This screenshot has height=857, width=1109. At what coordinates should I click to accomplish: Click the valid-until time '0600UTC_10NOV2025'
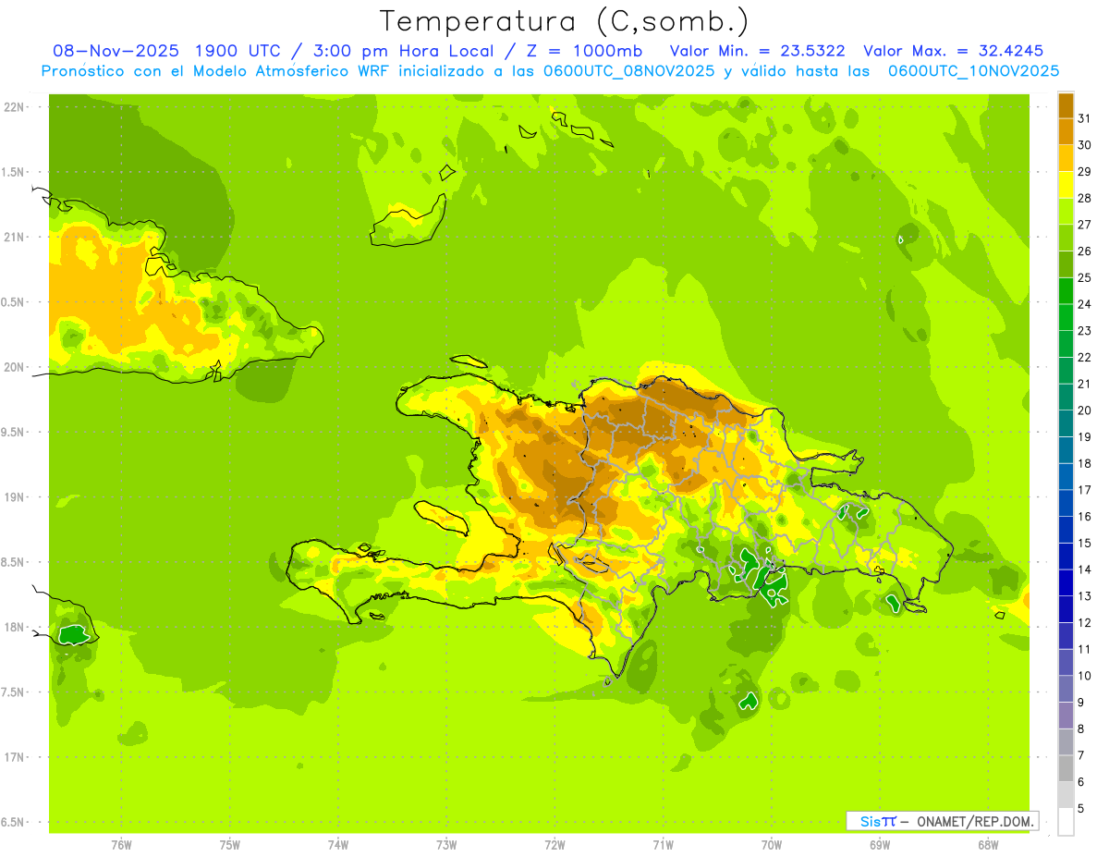[x=973, y=71]
